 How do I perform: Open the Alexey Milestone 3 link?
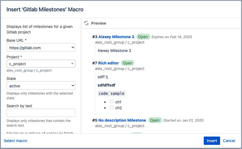pos(116,37)
